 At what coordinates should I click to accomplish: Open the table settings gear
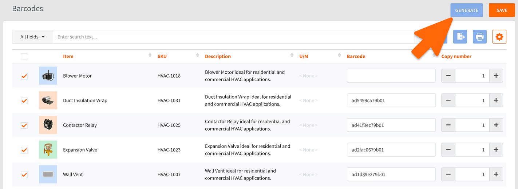click(x=499, y=37)
